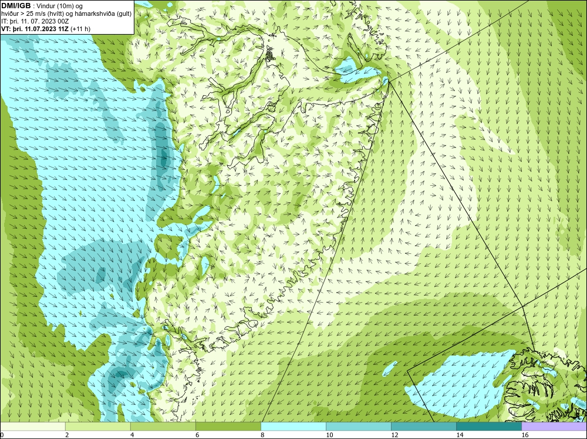Click the scale label 8
587x439 pixels.
[x=262, y=435]
